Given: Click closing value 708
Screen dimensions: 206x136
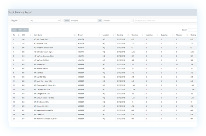Looking at the screenshot, I should (192, 65).
